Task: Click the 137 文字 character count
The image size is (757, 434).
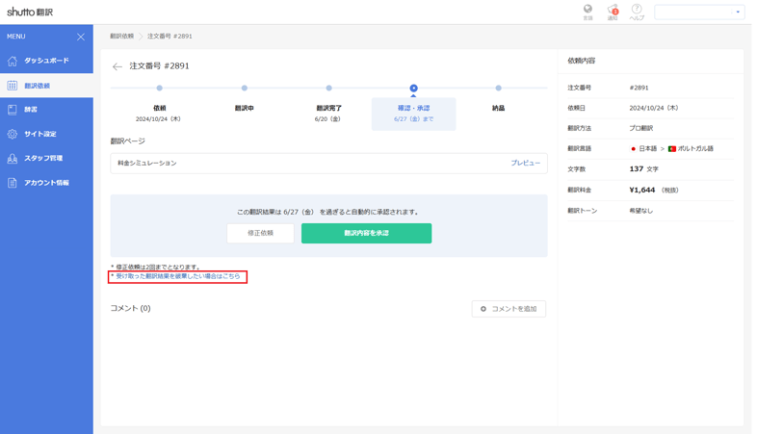Action: tap(643, 169)
